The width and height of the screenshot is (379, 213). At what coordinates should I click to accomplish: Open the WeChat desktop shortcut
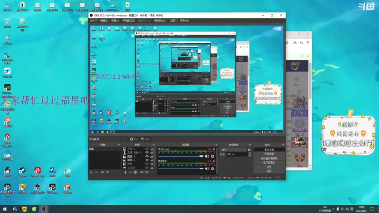(67, 172)
